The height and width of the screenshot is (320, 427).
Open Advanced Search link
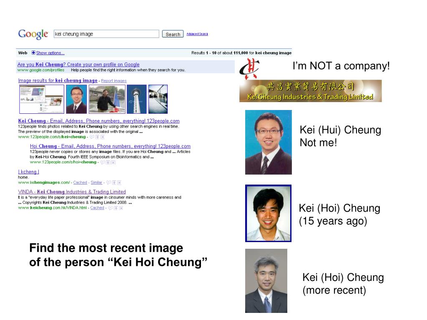tap(197, 34)
